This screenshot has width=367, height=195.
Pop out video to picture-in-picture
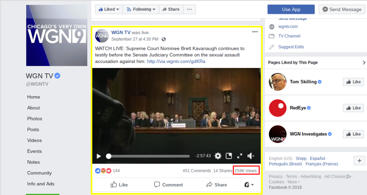pyautogui.click(x=229, y=156)
